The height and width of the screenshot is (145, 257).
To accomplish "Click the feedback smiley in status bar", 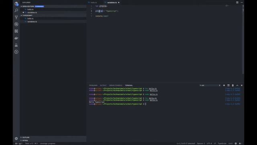I will pos(236,143).
